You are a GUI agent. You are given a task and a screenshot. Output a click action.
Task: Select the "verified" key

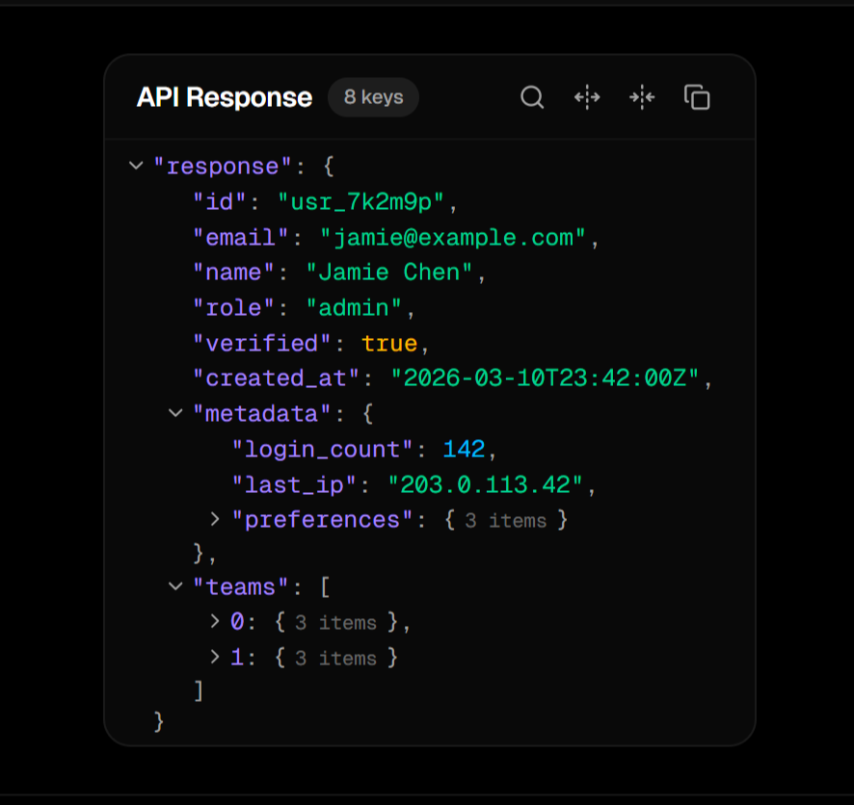[262, 344]
